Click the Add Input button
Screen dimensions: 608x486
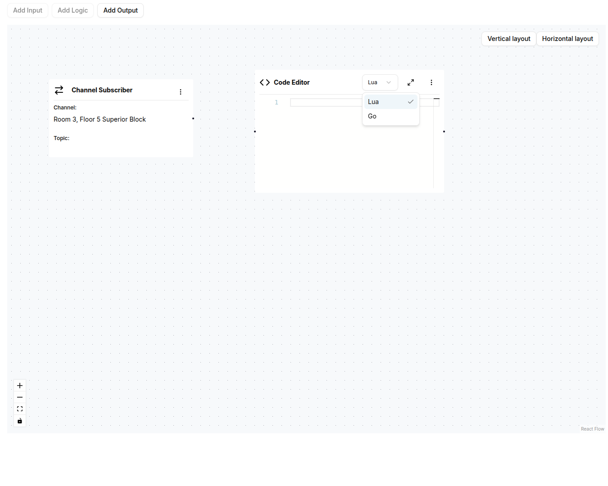[27, 10]
